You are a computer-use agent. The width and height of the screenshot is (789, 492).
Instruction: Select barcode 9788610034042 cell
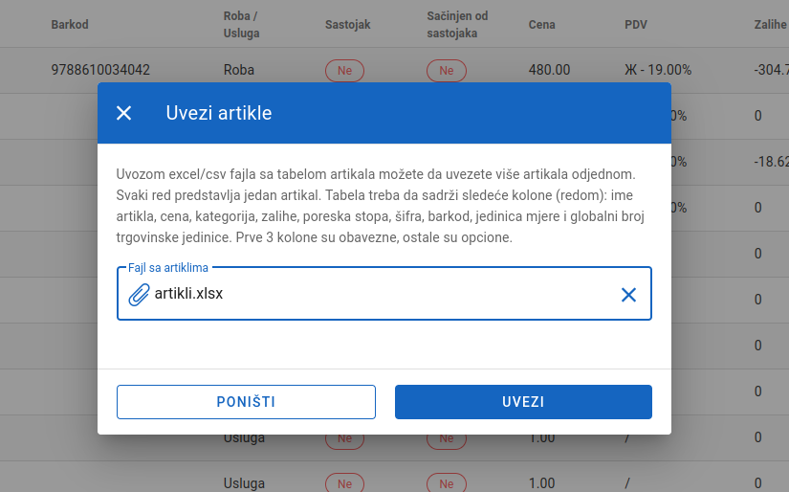coord(100,70)
